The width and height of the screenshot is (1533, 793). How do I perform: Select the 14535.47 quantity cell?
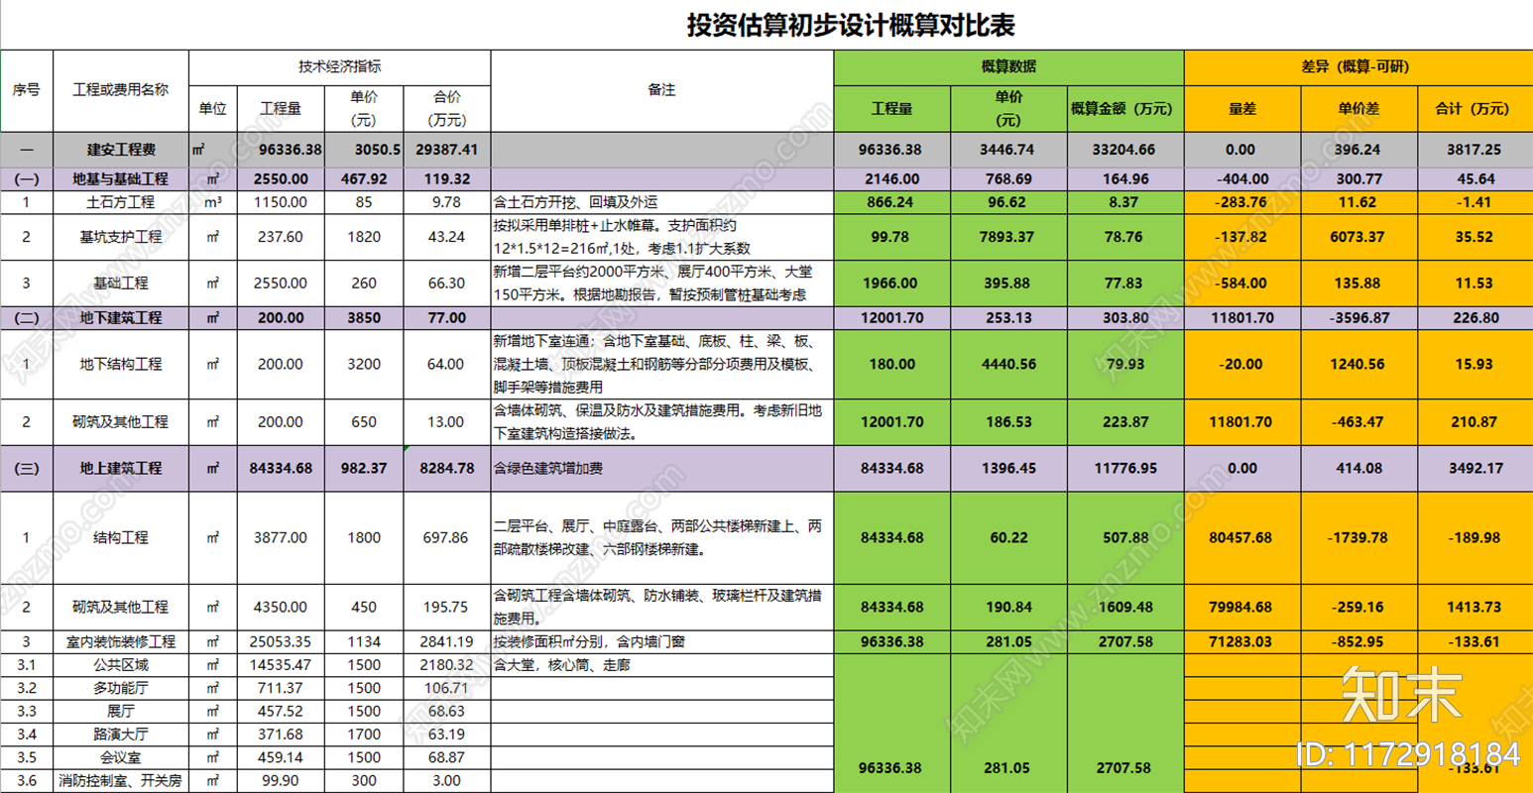tap(281, 665)
